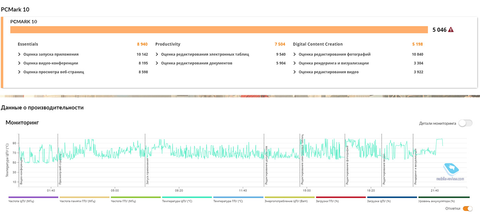Viewport: 480px width, 218px height.
Task: Click the Рендеринг и визуализация chart marker
Action: (416, 167)
